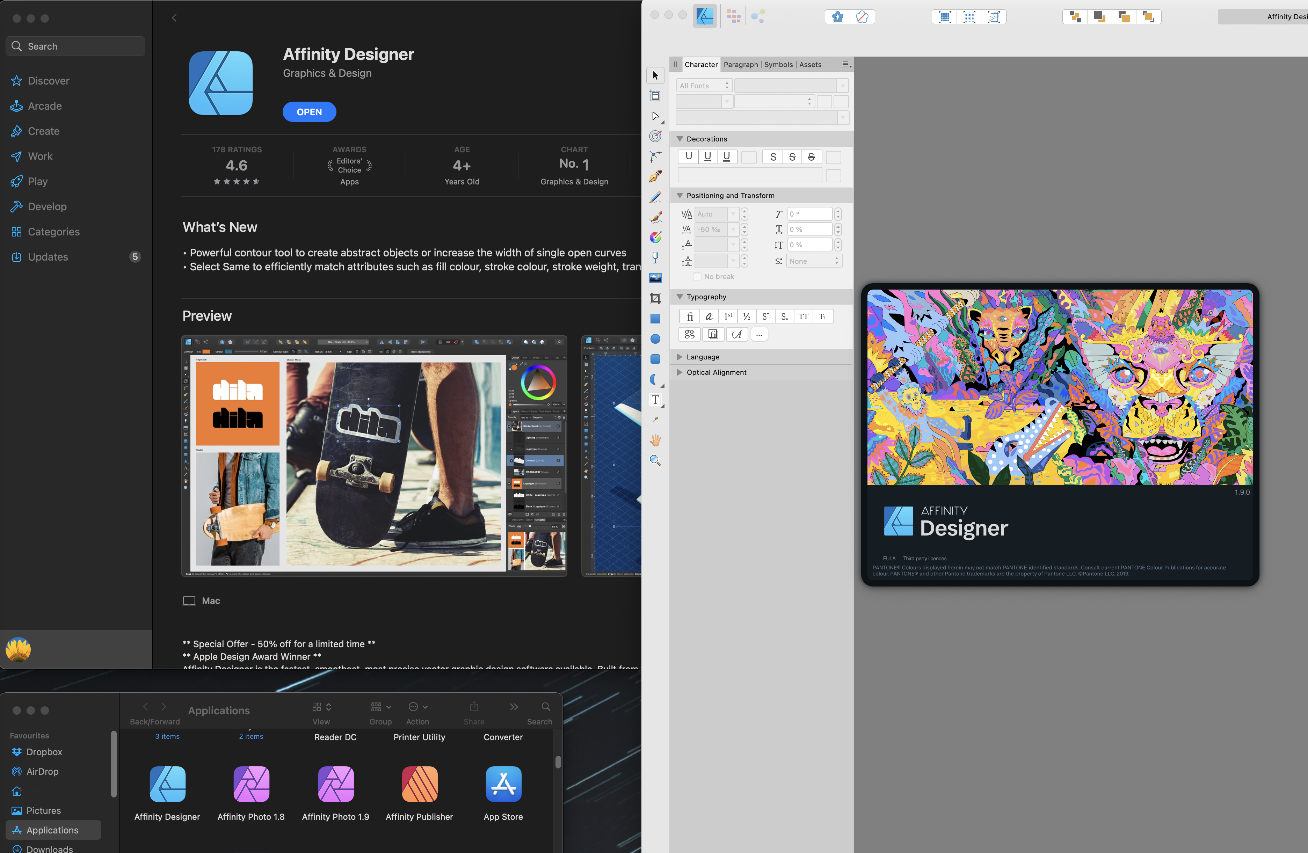Select the Transparency tool wine glass icon
Viewport: 1308px width, 853px height.
[655, 258]
